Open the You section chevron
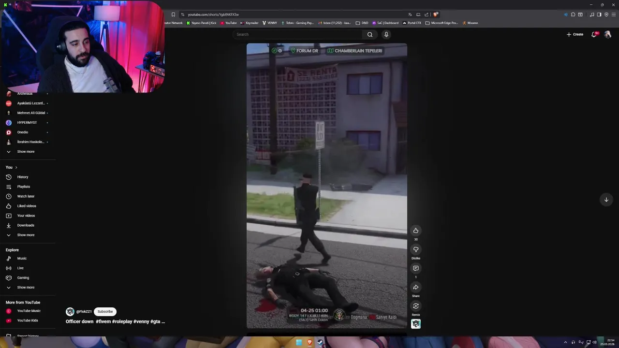The width and height of the screenshot is (619, 348). coord(16,167)
